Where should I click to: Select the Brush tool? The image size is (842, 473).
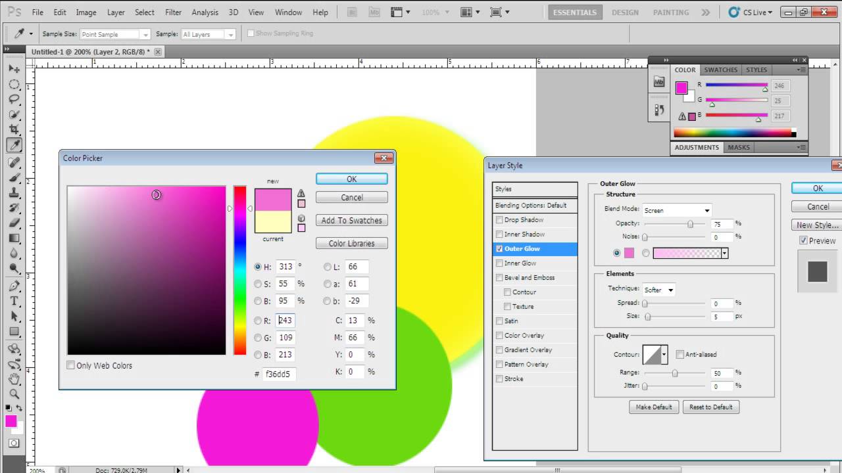click(x=13, y=177)
